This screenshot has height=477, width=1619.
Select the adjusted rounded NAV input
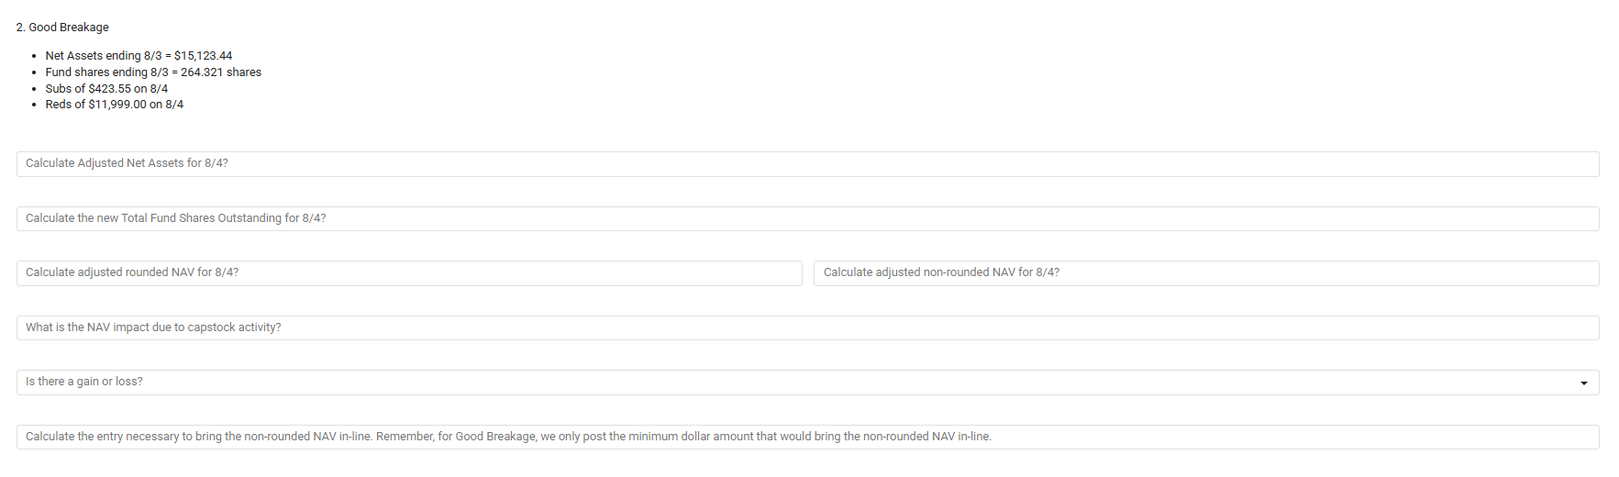pyautogui.click(x=409, y=273)
